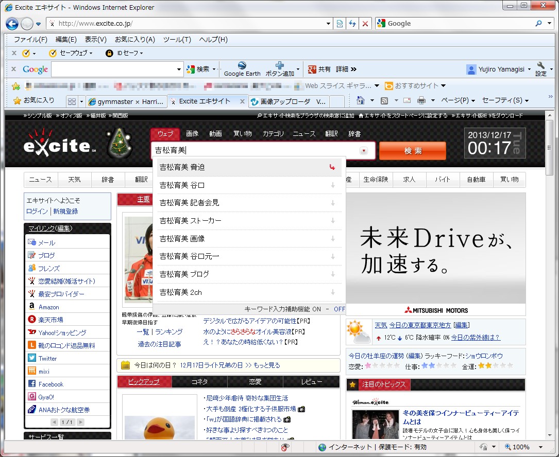
Task: Open the 今日の紫外線は? link
Action: pos(476,337)
